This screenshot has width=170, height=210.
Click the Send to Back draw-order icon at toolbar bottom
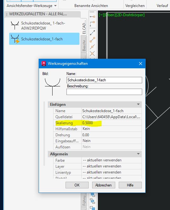pos(92,208)
